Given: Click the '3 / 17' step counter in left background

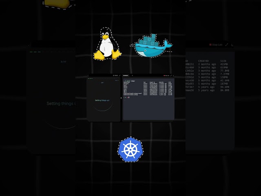Looking at the screenshot, I should (64, 62).
